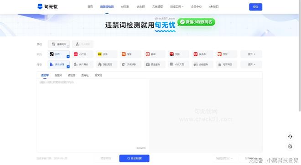Expand the platform row 展开 dropdown
The image size is (301, 165).
click(x=251, y=54)
